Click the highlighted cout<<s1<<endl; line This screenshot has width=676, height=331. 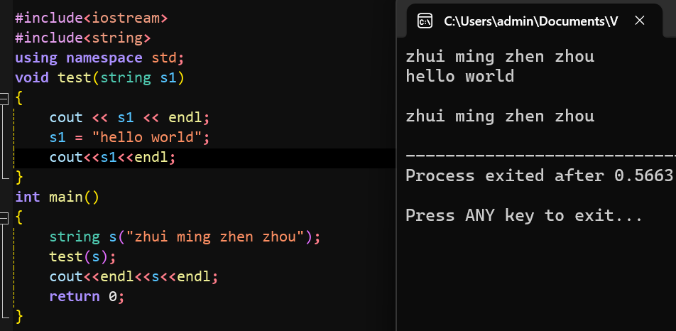click(x=112, y=157)
